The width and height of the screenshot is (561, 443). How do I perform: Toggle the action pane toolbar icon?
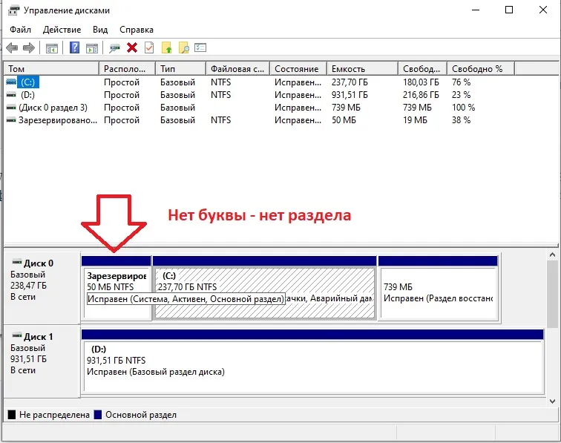point(92,48)
